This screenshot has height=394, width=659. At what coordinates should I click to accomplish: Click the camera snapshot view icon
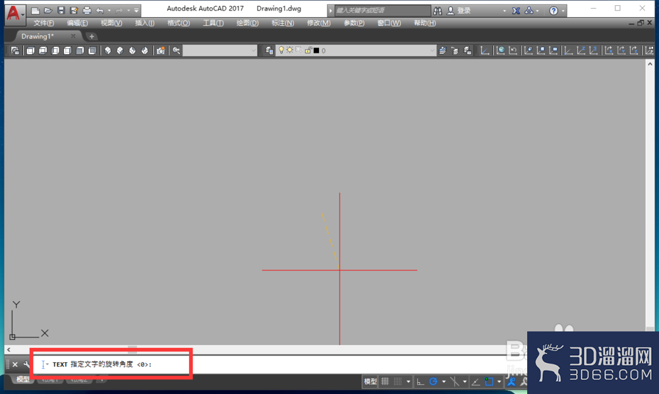pyautogui.click(x=161, y=51)
